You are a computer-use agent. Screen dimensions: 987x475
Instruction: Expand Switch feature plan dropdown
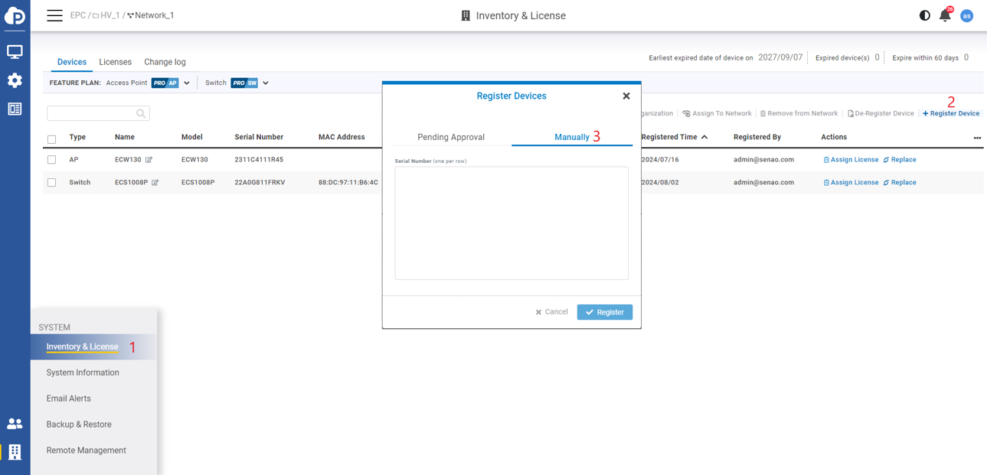266,83
